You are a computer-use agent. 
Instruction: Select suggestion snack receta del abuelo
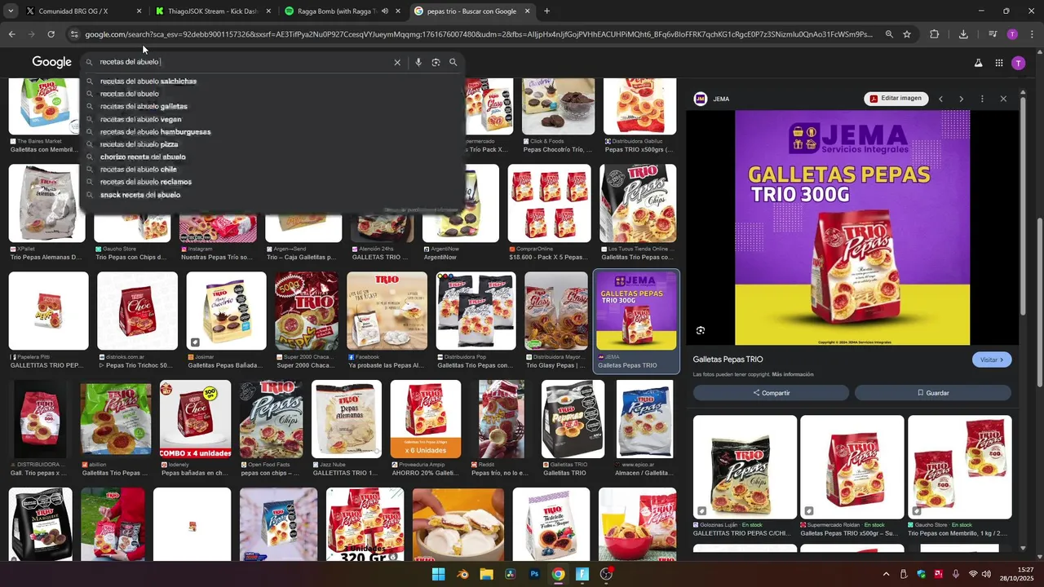[x=140, y=195]
